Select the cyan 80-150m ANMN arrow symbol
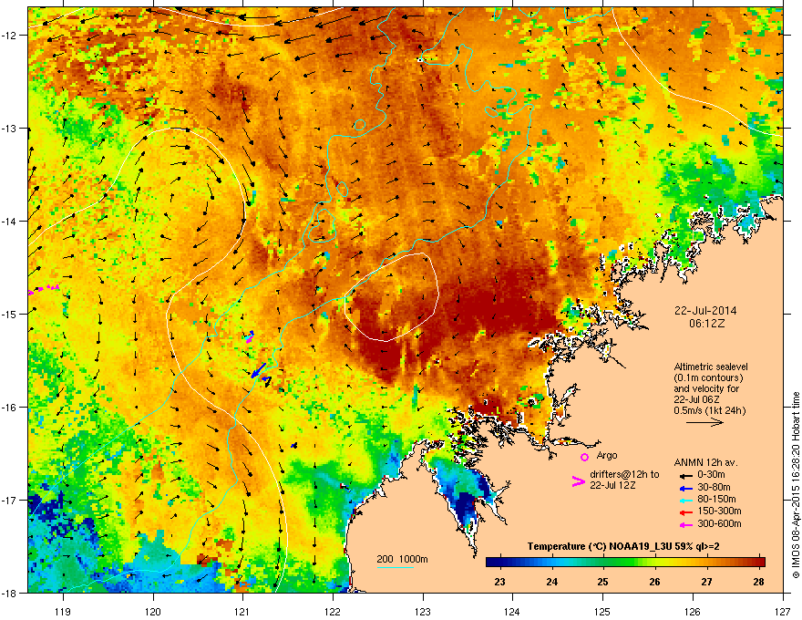802x620 pixels. pos(686,501)
